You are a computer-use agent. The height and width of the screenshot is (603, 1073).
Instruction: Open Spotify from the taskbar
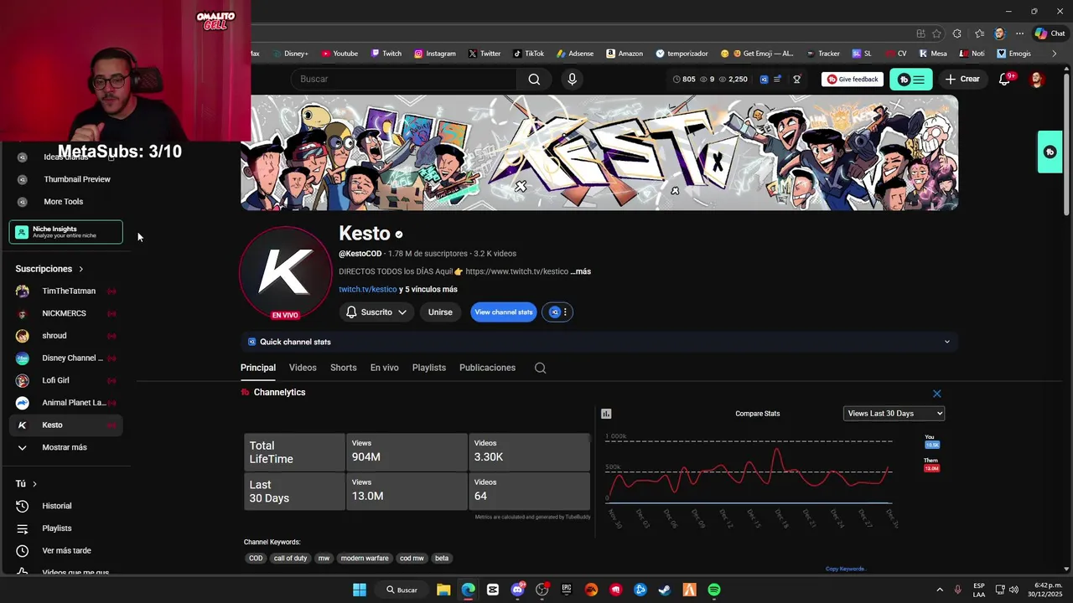coord(714,590)
